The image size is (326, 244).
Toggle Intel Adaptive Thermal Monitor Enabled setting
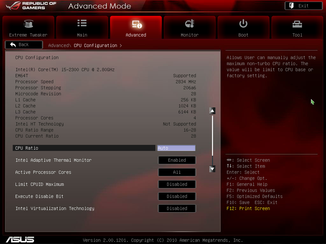(x=177, y=160)
